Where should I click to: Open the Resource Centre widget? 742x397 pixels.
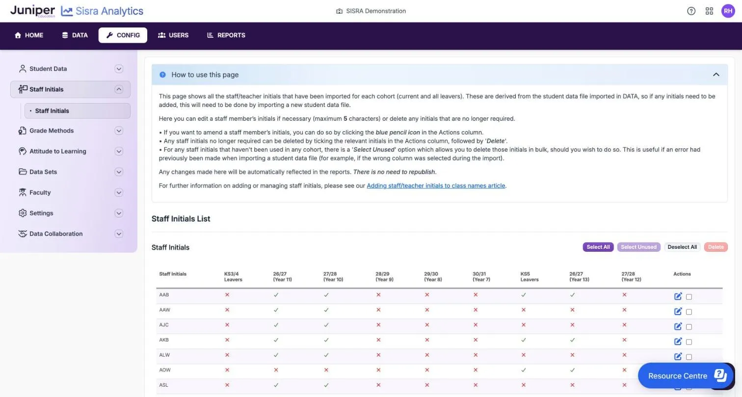point(685,376)
